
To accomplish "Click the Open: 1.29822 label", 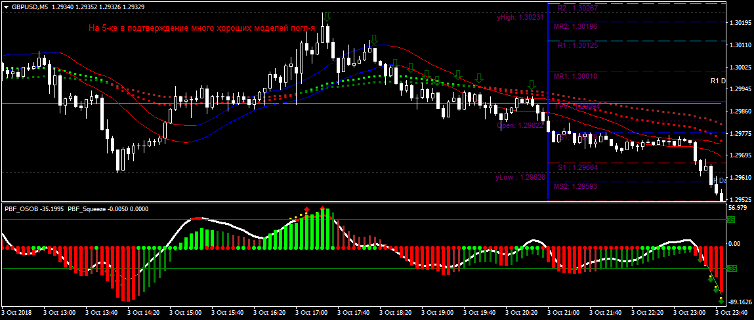I will tap(520, 125).
